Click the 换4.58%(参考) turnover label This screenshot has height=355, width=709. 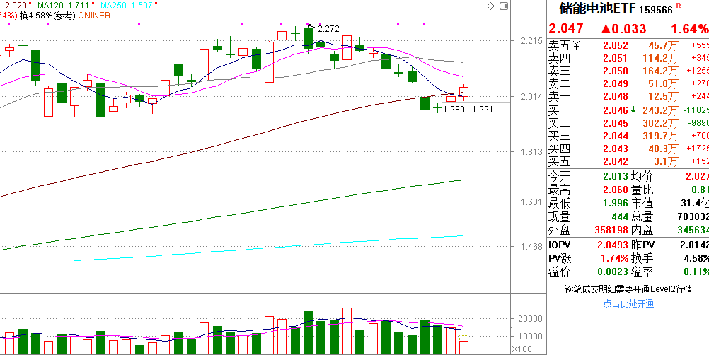click(x=48, y=16)
